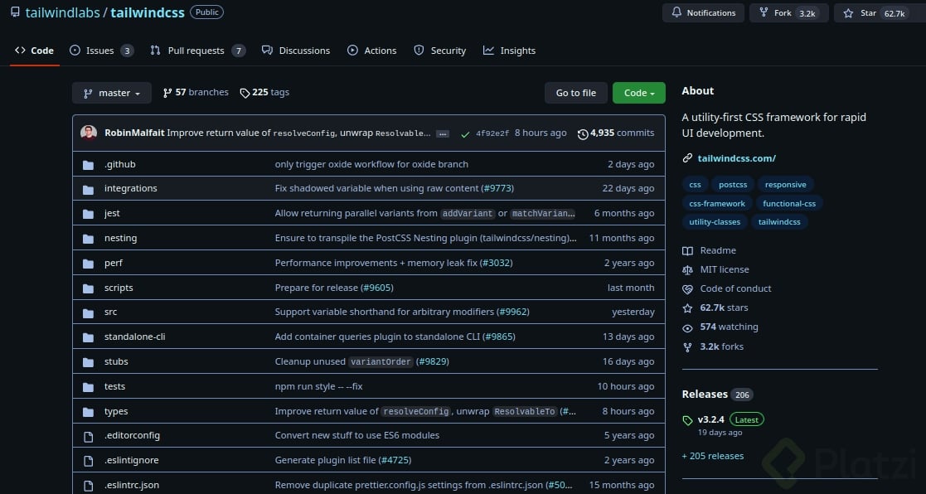Open pull request link #9962

pos(513,312)
